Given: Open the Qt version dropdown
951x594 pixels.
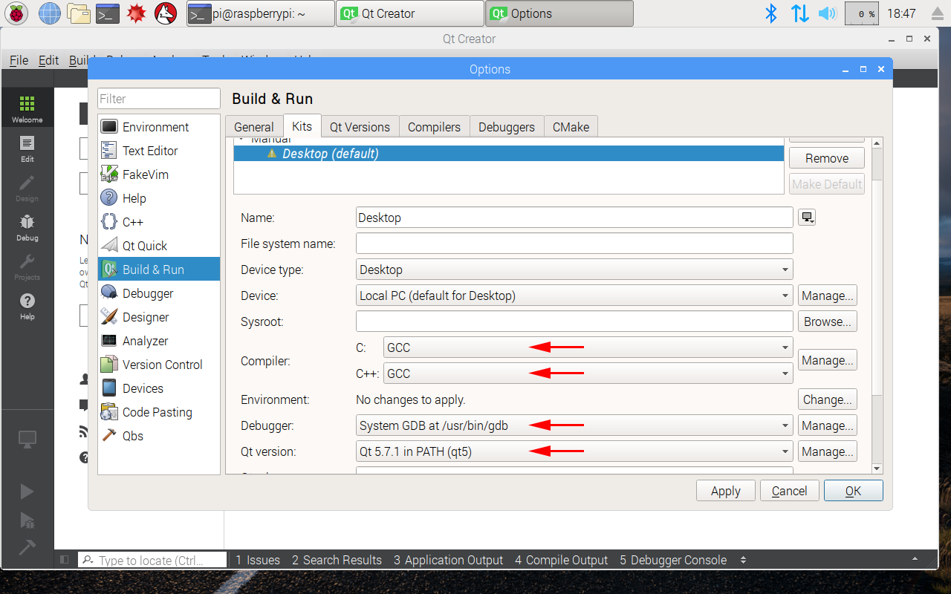Looking at the screenshot, I should 784,451.
